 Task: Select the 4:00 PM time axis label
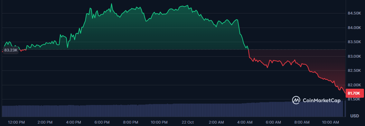tap(74, 122)
